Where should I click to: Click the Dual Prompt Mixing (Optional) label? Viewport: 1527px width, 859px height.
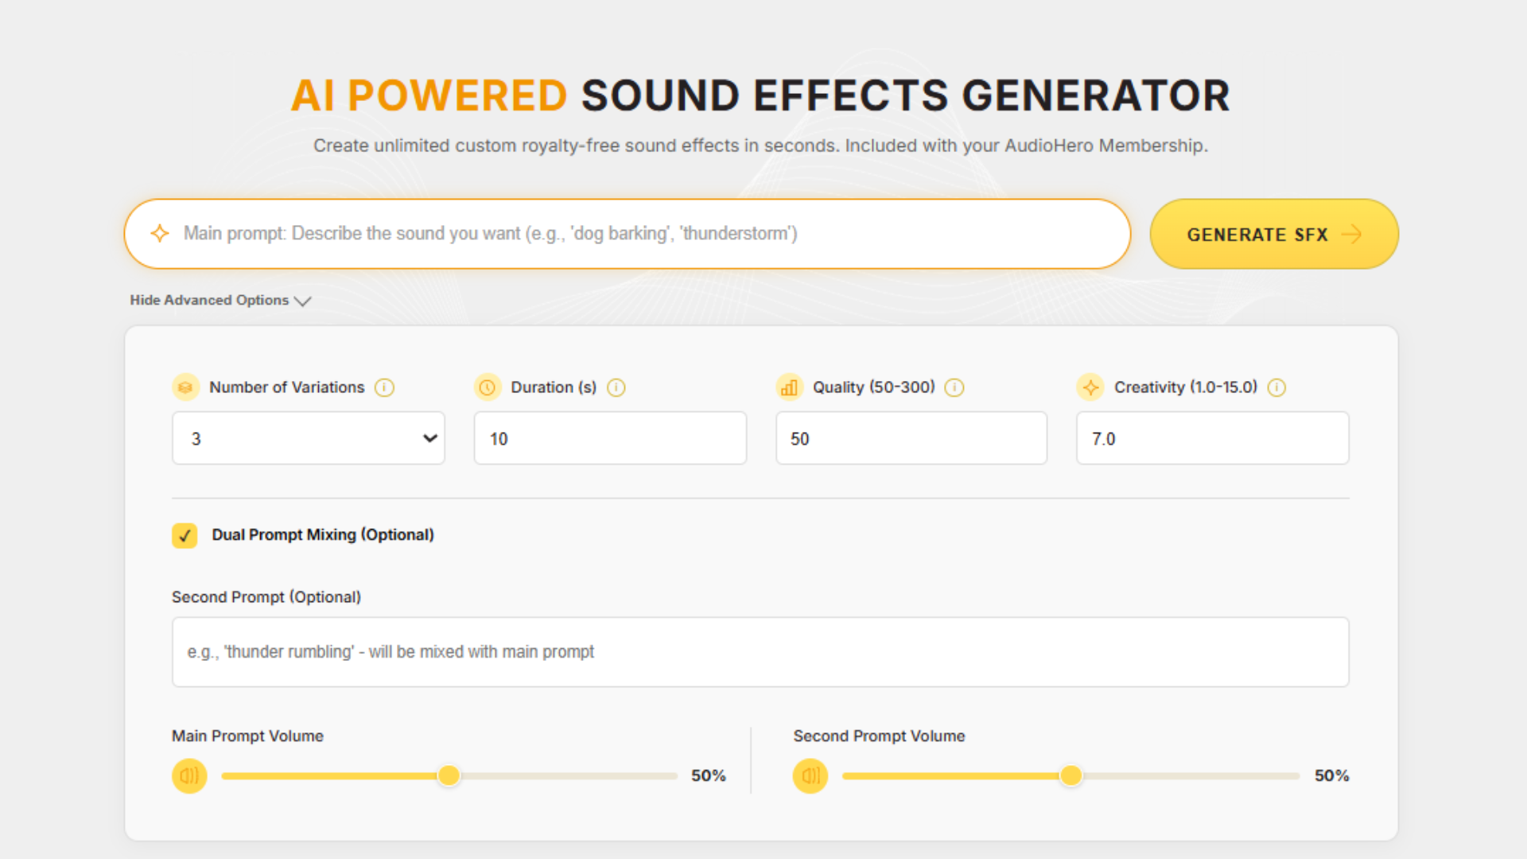[323, 534]
